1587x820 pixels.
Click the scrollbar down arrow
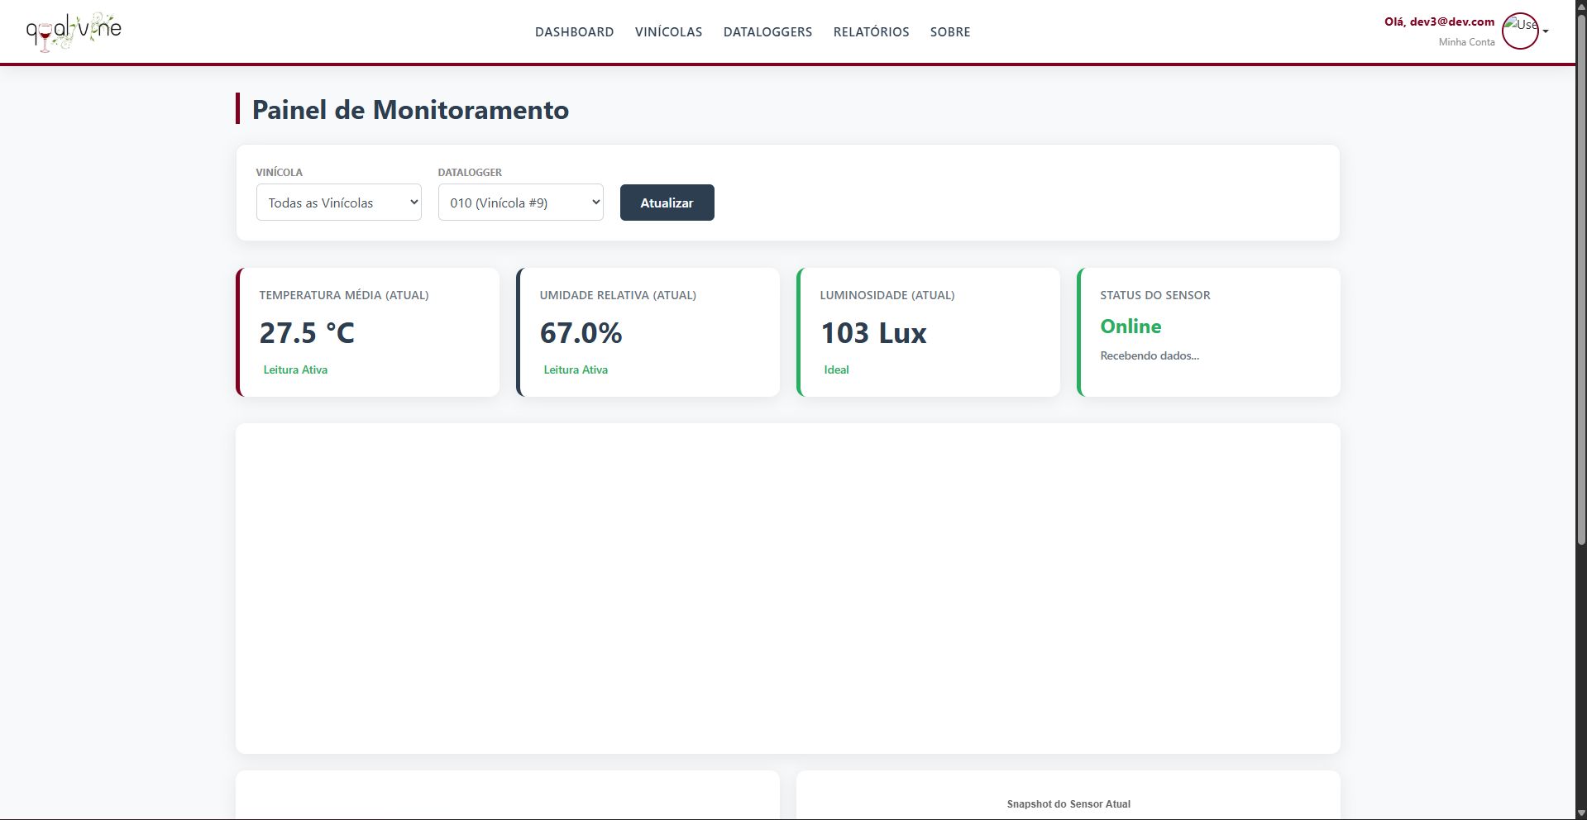[x=1581, y=813]
